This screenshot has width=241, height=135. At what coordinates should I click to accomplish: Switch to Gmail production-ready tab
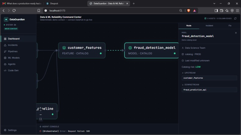pyautogui.click(x=22, y=3)
